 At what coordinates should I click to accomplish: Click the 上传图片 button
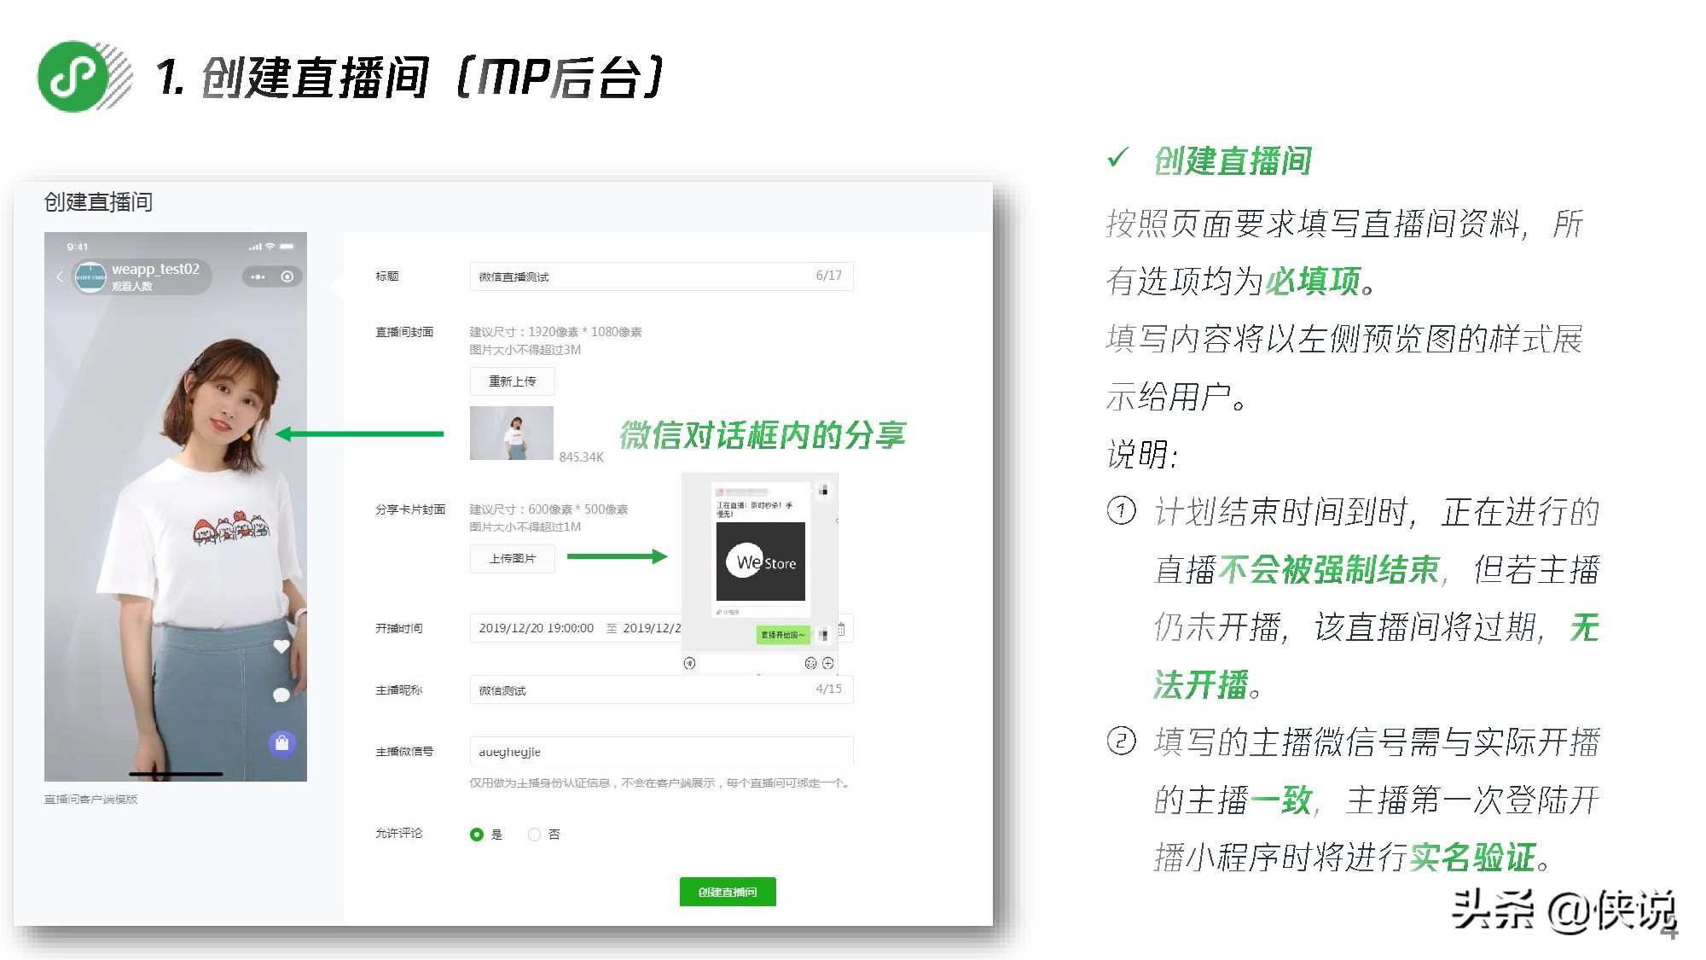pyautogui.click(x=513, y=559)
